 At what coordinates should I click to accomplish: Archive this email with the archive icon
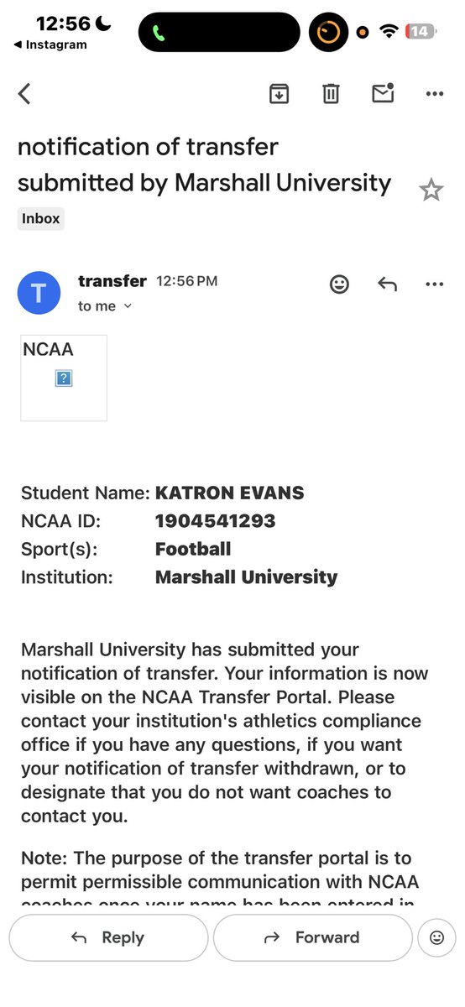(x=279, y=93)
